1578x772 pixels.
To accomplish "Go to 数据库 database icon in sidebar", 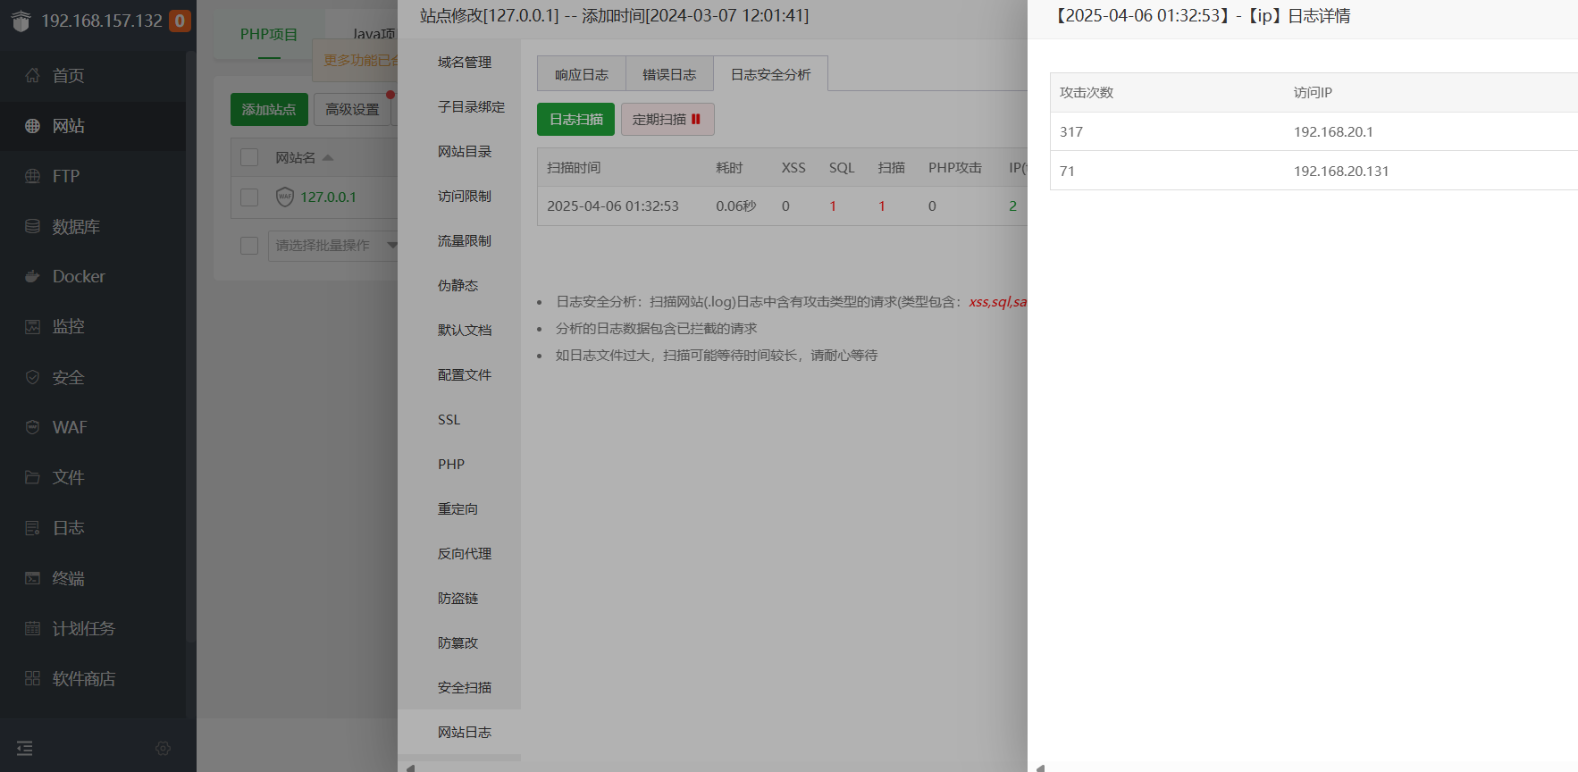I will [32, 226].
